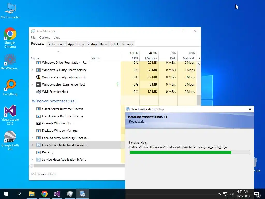The height and width of the screenshot is (199, 265).
Task: Click the Task Manager title bar icon
Action: pos(33,31)
